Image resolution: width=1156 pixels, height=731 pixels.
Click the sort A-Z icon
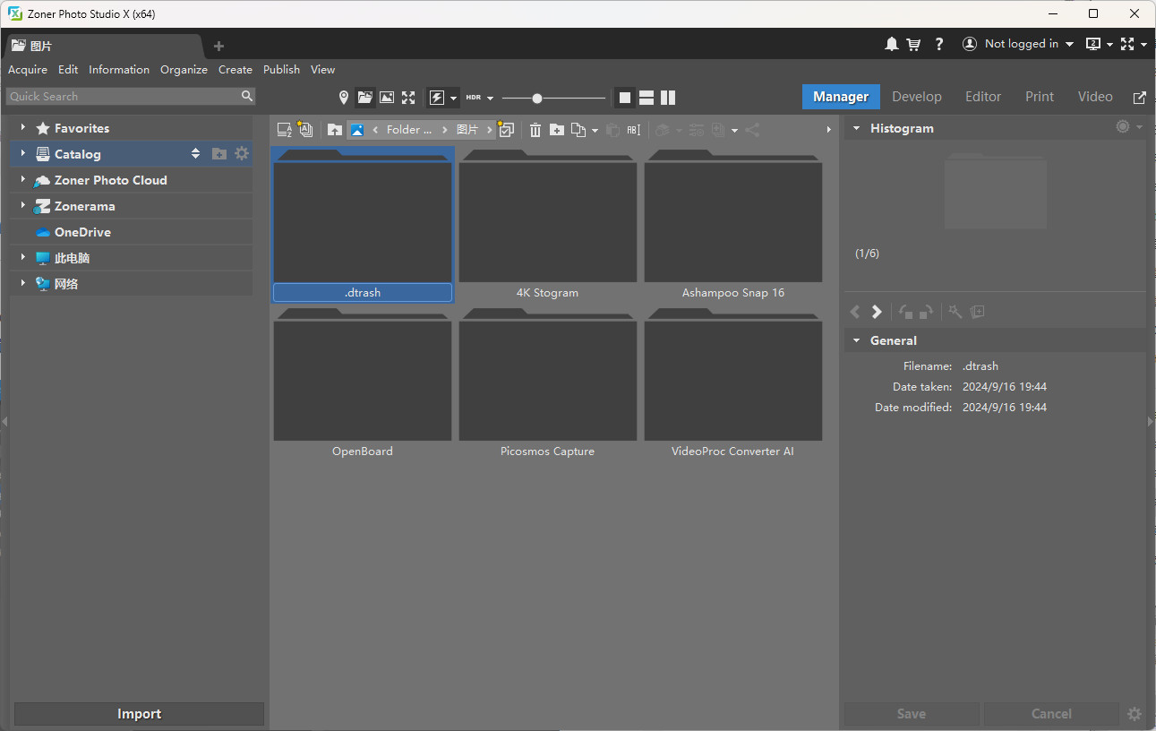tap(285, 130)
